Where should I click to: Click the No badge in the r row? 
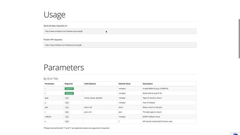pyautogui.click(x=67, y=112)
